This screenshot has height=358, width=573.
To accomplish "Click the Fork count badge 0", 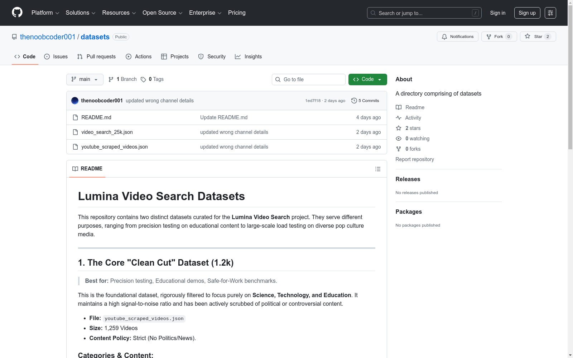I will [509, 37].
